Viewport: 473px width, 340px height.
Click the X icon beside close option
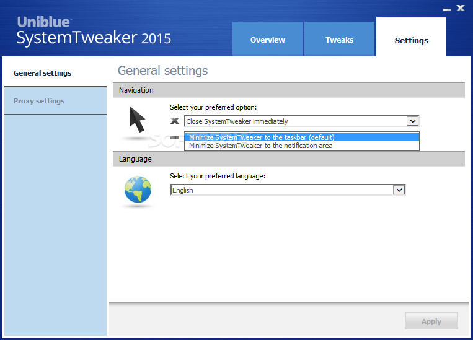click(x=175, y=121)
